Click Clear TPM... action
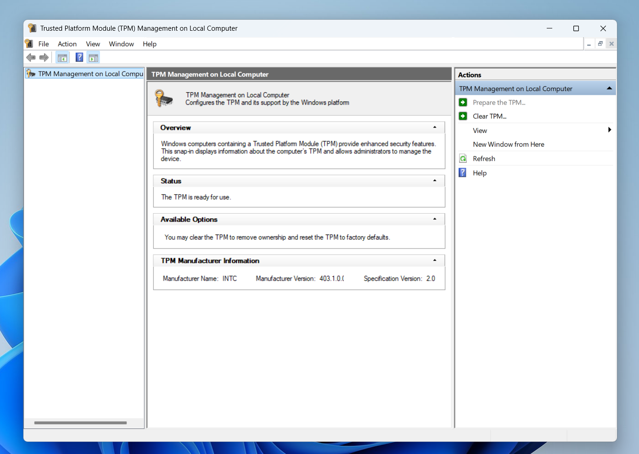Viewport: 639px width, 454px height. point(489,116)
